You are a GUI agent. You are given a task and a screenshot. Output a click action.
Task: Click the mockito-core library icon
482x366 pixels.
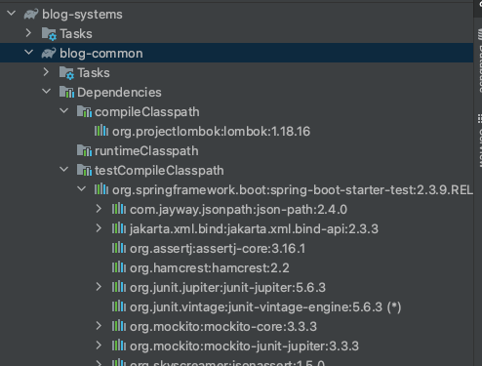(119, 326)
